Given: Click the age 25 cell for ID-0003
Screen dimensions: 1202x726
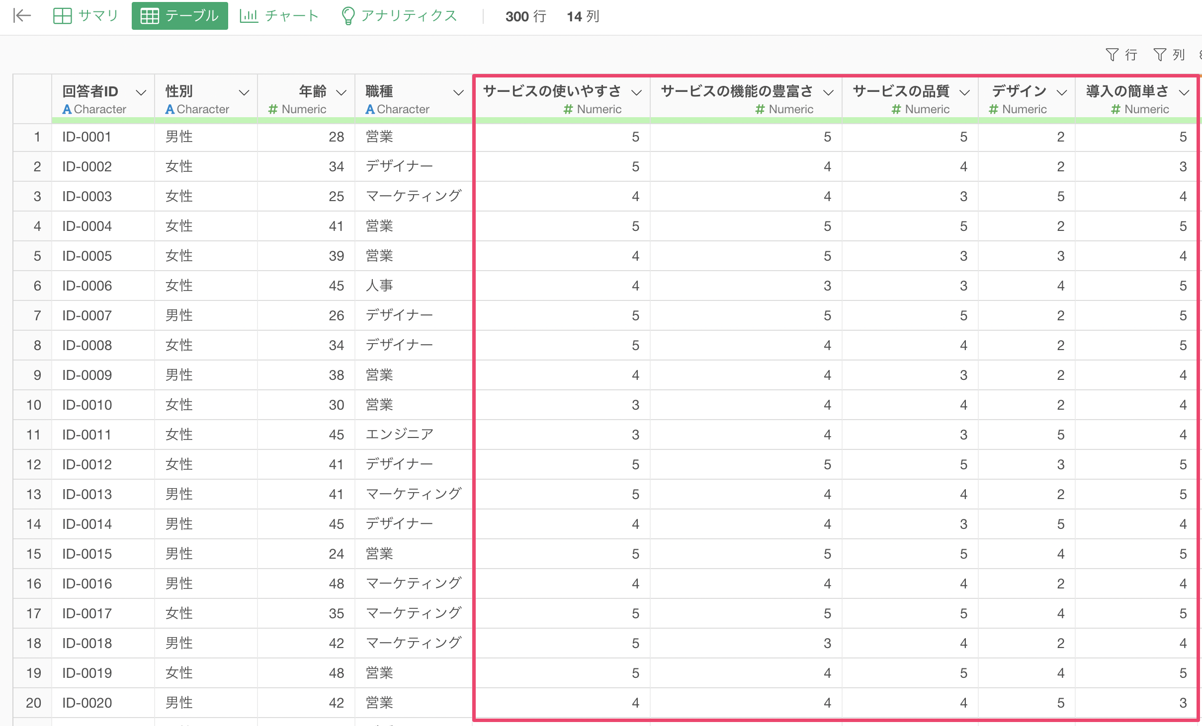Looking at the screenshot, I should (x=306, y=197).
